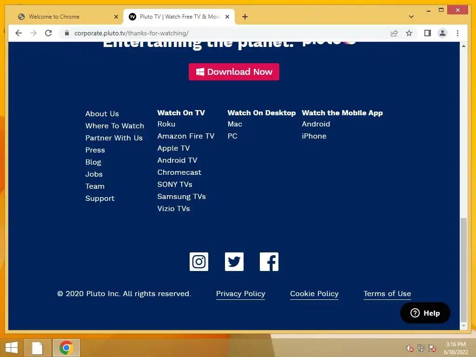Open the Team link
The image size is (476, 357).
(x=95, y=186)
